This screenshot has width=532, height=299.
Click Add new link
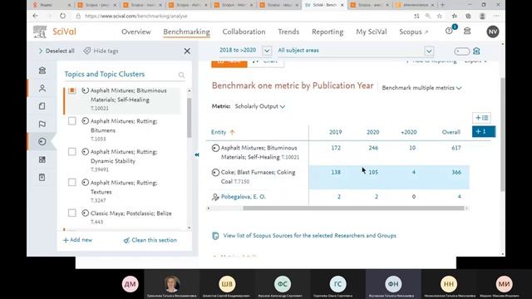77,240
